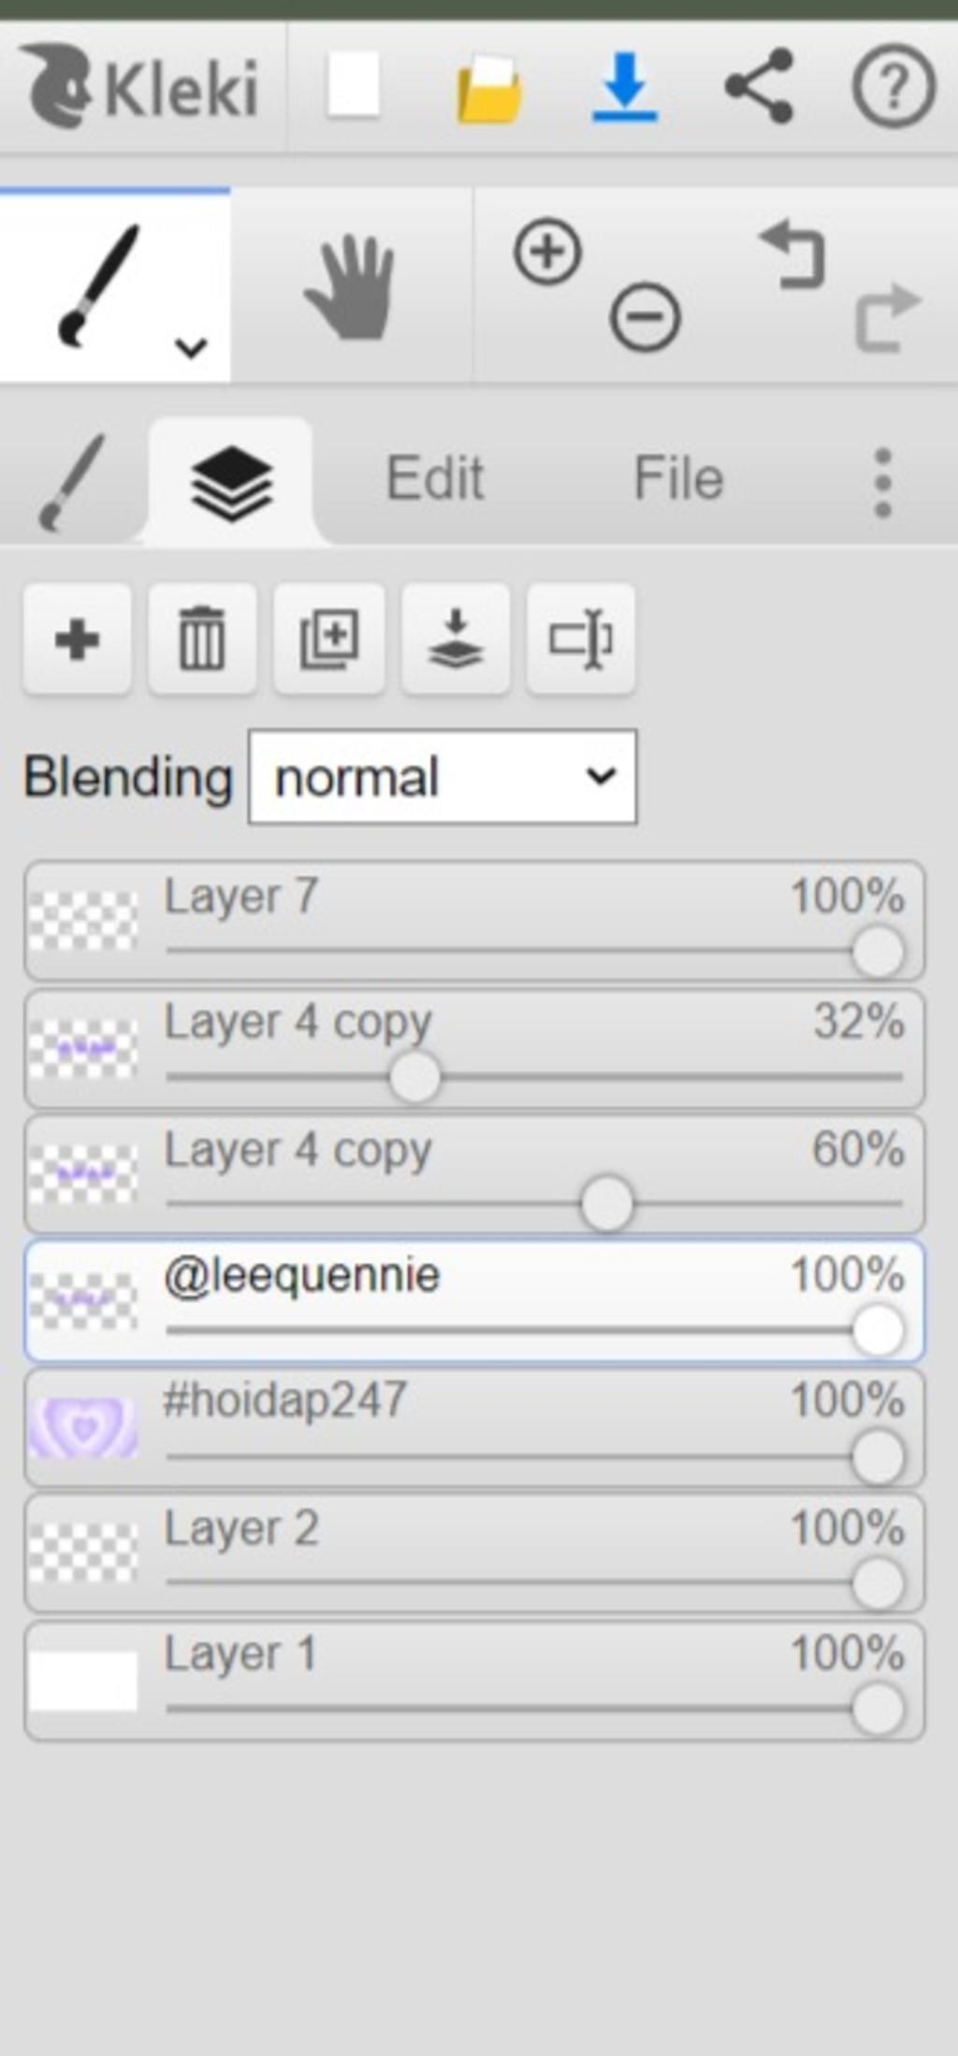Image resolution: width=958 pixels, height=2056 pixels.
Task: Add a new layer with plus button
Action: 78,640
